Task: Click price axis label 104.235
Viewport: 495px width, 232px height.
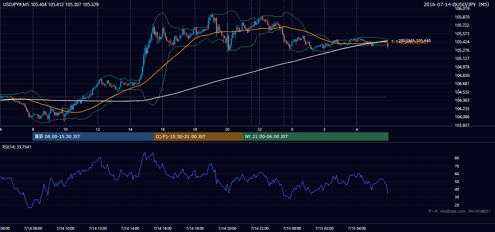Action: click(462, 109)
